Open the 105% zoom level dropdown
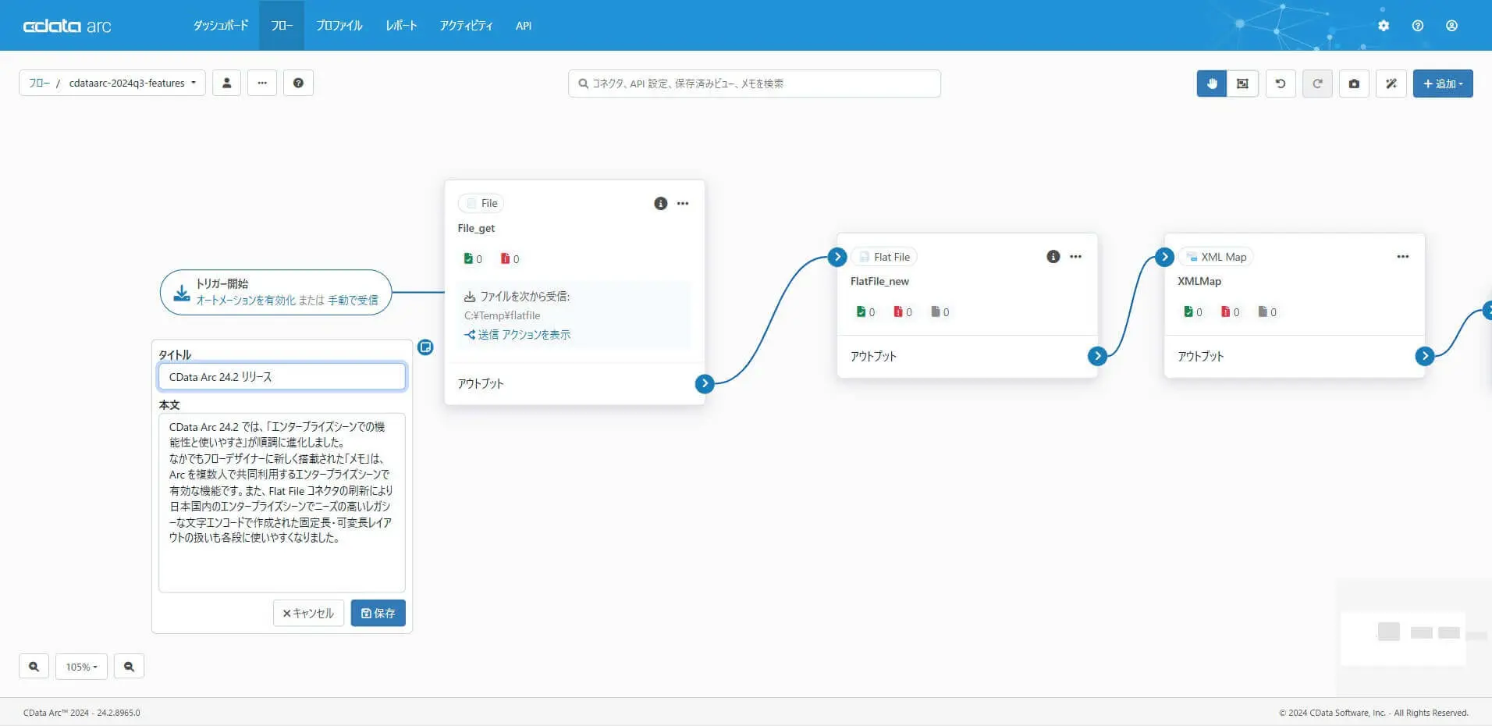Image resolution: width=1492 pixels, height=726 pixels. click(81, 667)
